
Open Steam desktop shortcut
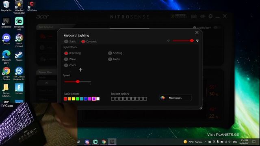coord(19,56)
